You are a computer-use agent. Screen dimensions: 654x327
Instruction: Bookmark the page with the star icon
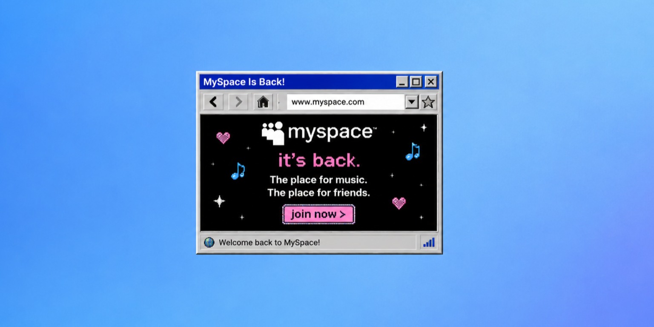(x=428, y=102)
